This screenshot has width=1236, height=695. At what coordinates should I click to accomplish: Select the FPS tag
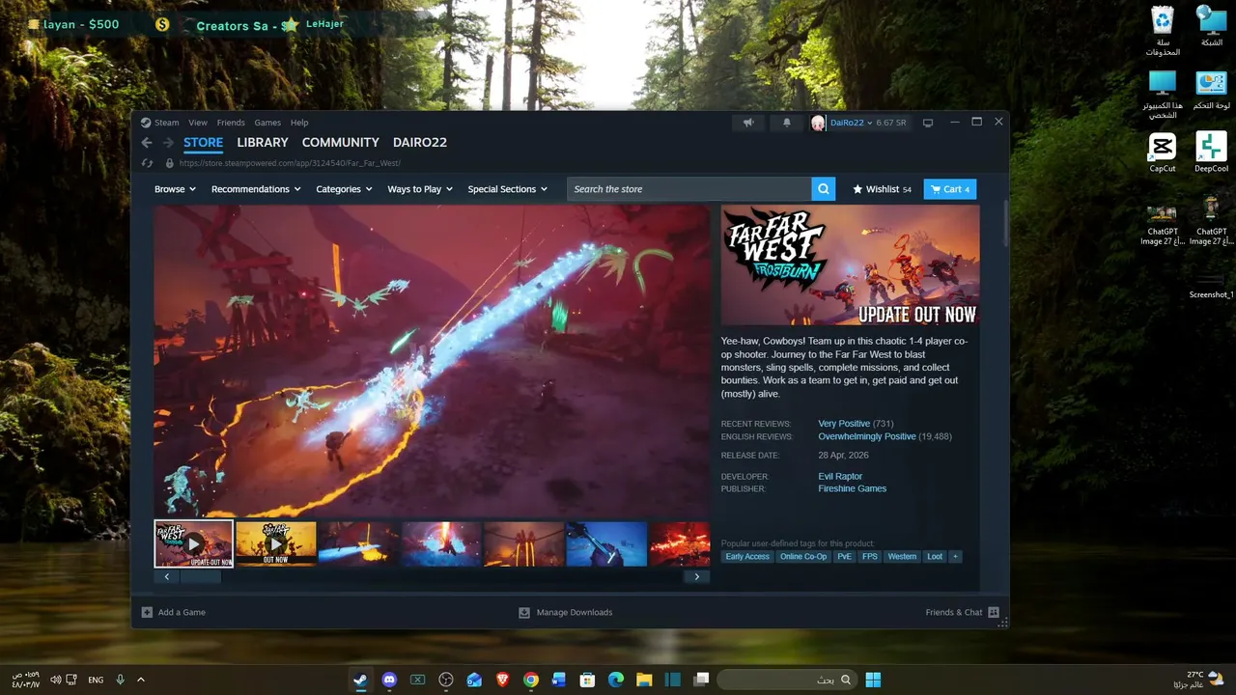coord(870,556)
